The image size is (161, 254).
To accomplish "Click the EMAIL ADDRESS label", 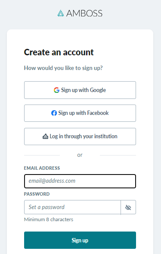I will [x=42, y=168].
